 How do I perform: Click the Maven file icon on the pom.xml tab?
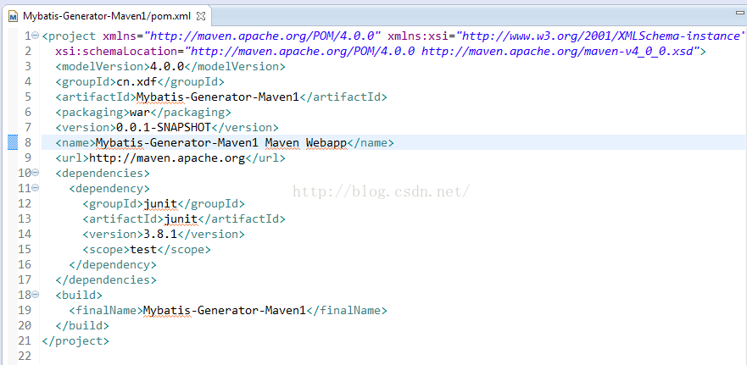(14, 16)
